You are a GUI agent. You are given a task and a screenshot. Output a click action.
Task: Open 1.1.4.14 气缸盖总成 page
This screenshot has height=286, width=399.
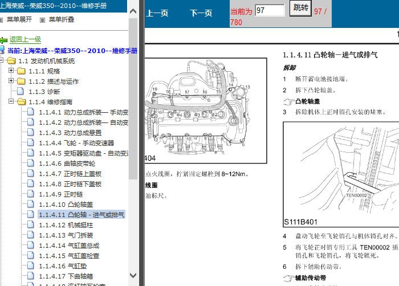click(69, 246)
